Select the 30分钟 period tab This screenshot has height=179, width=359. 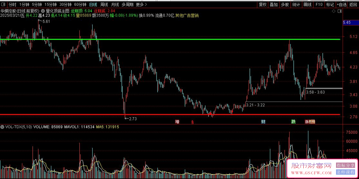(x=65, y=4)
